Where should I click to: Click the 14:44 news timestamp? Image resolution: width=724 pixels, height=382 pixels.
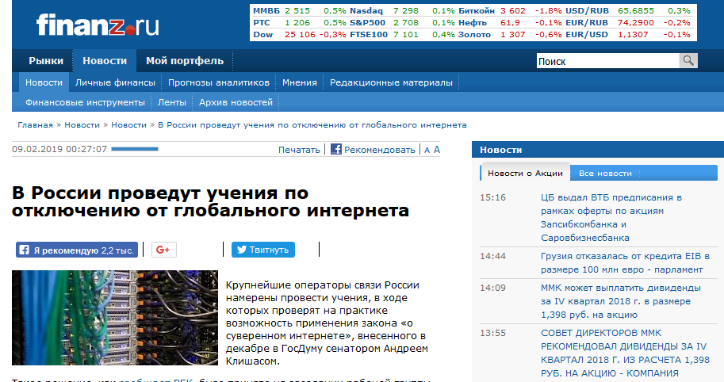pyautogui.click(x=492, y=256)
